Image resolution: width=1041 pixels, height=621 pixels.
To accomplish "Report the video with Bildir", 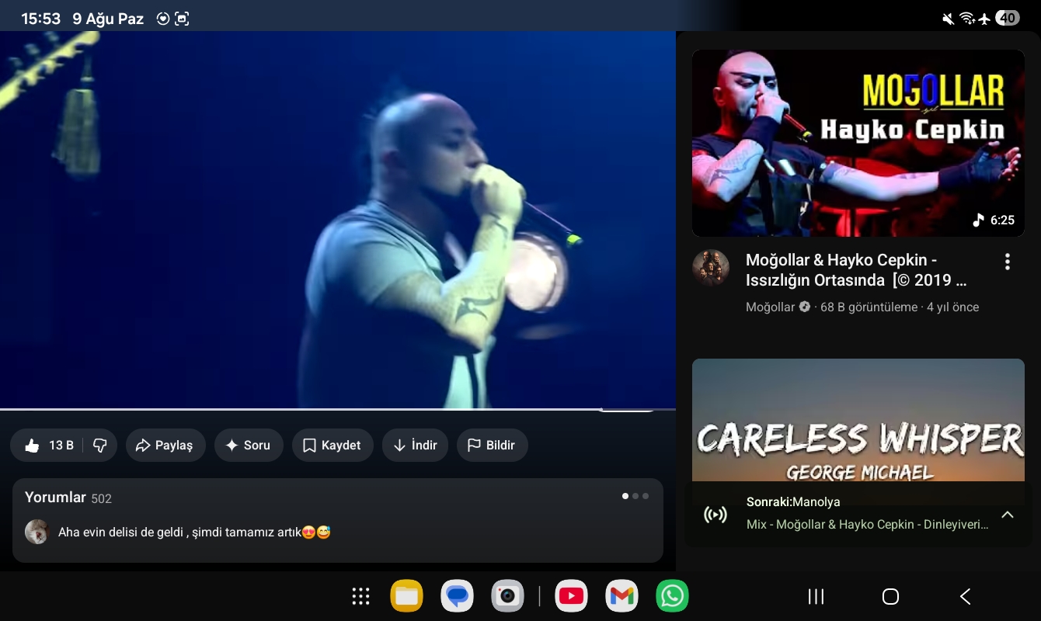I will (492, 446).
